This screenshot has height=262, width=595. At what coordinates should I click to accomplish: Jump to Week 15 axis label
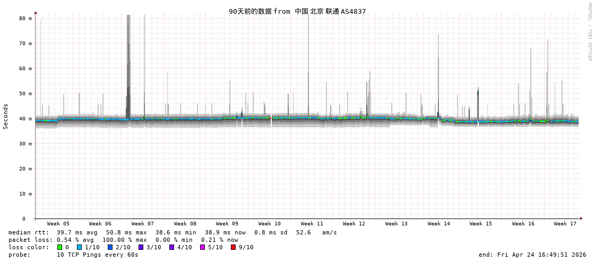(481, 224)
